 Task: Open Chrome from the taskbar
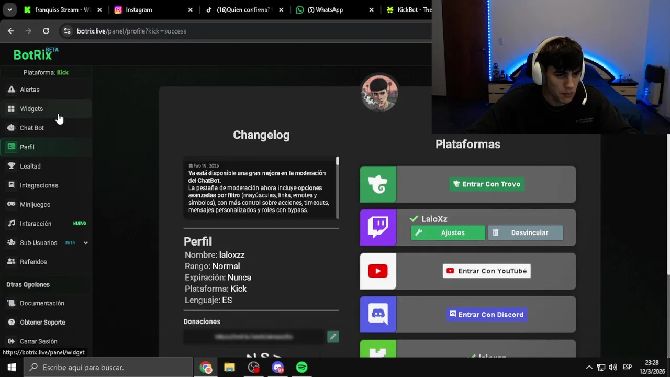(206, 368)
